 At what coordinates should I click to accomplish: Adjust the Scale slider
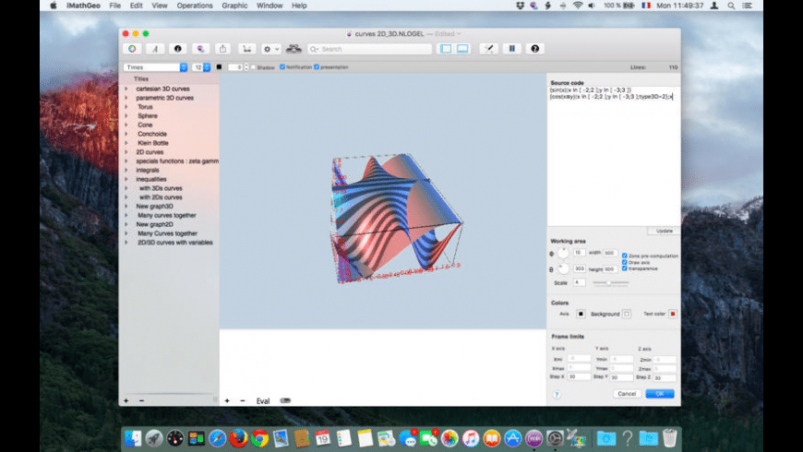coord(610,283)
